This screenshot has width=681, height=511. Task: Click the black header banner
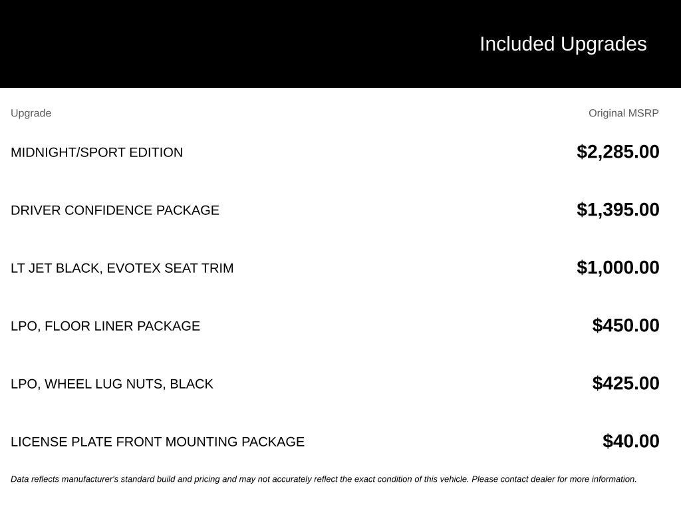[340, 44]
